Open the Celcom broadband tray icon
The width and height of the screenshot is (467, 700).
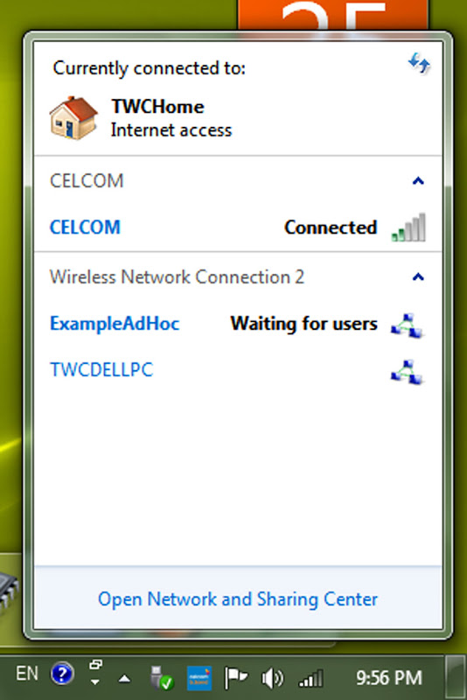pos(199,678)
